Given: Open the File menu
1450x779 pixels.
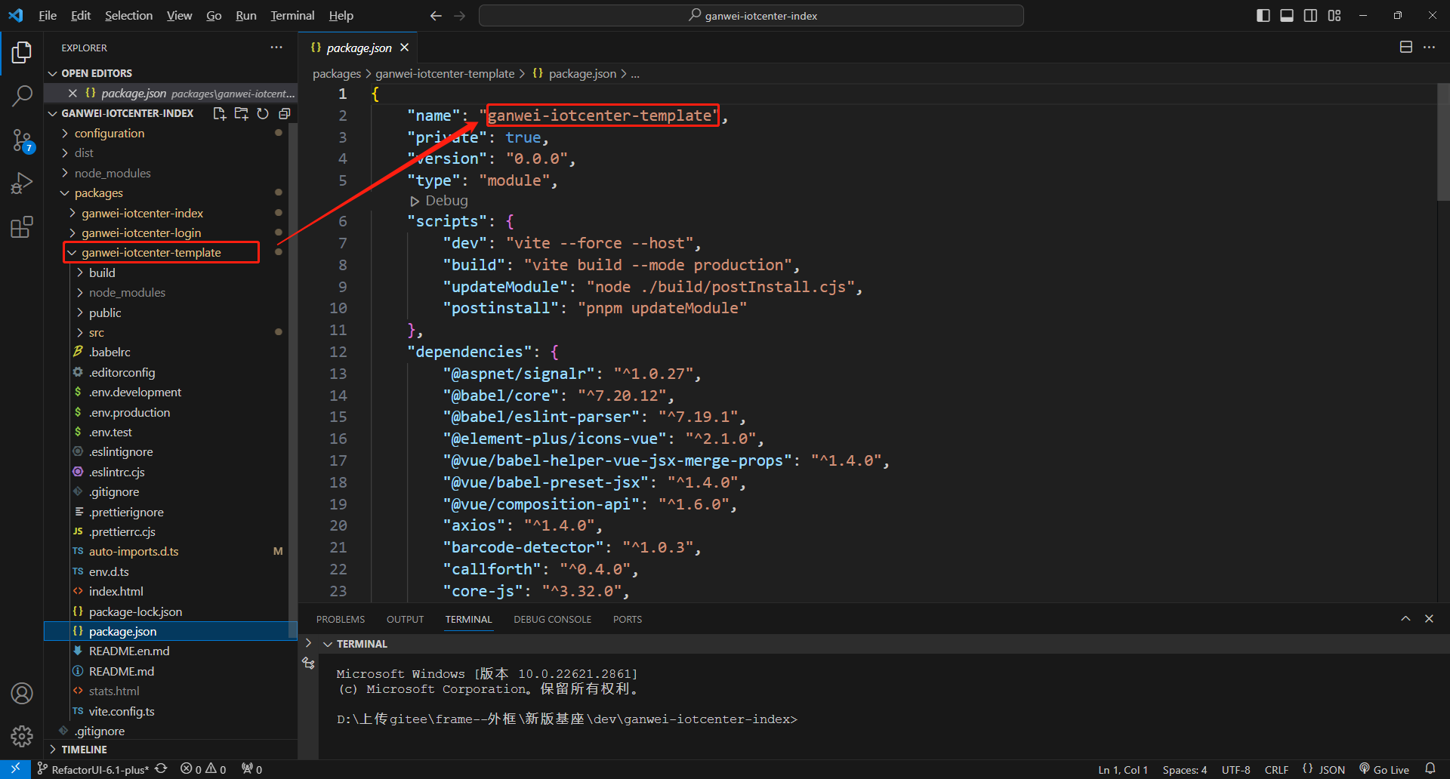Looking at the screenshot, I should pos(48,15).
